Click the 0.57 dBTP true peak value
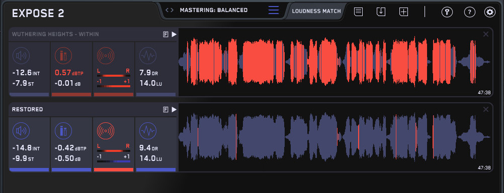The image size is (504, 193). [69, 73]
